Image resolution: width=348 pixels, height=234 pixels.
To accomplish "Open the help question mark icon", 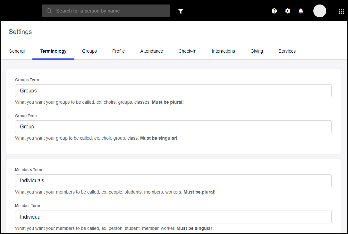I will (274, 11).
